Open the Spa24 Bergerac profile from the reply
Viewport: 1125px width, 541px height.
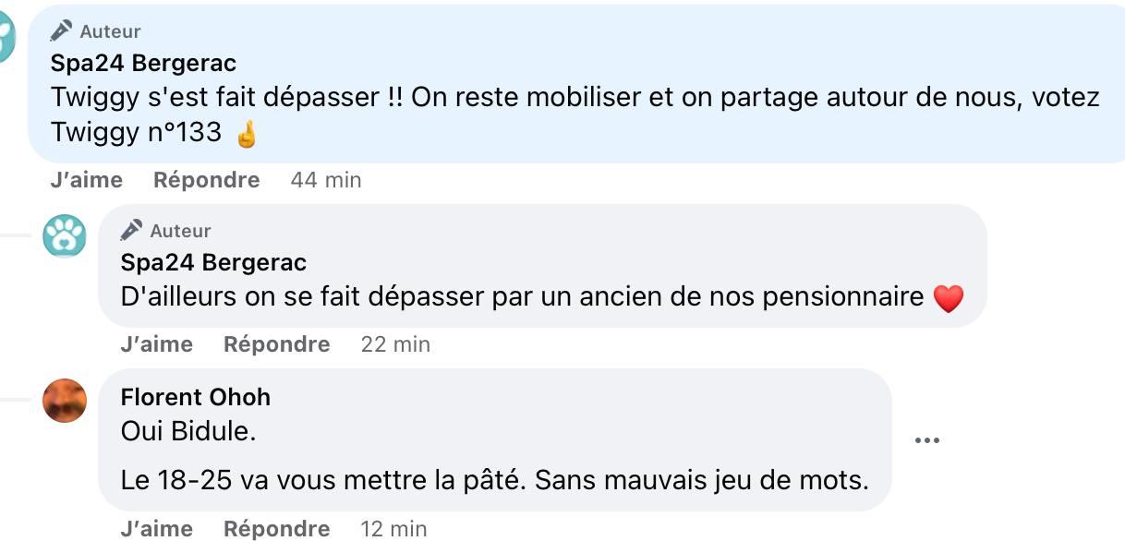click(213, 262)
